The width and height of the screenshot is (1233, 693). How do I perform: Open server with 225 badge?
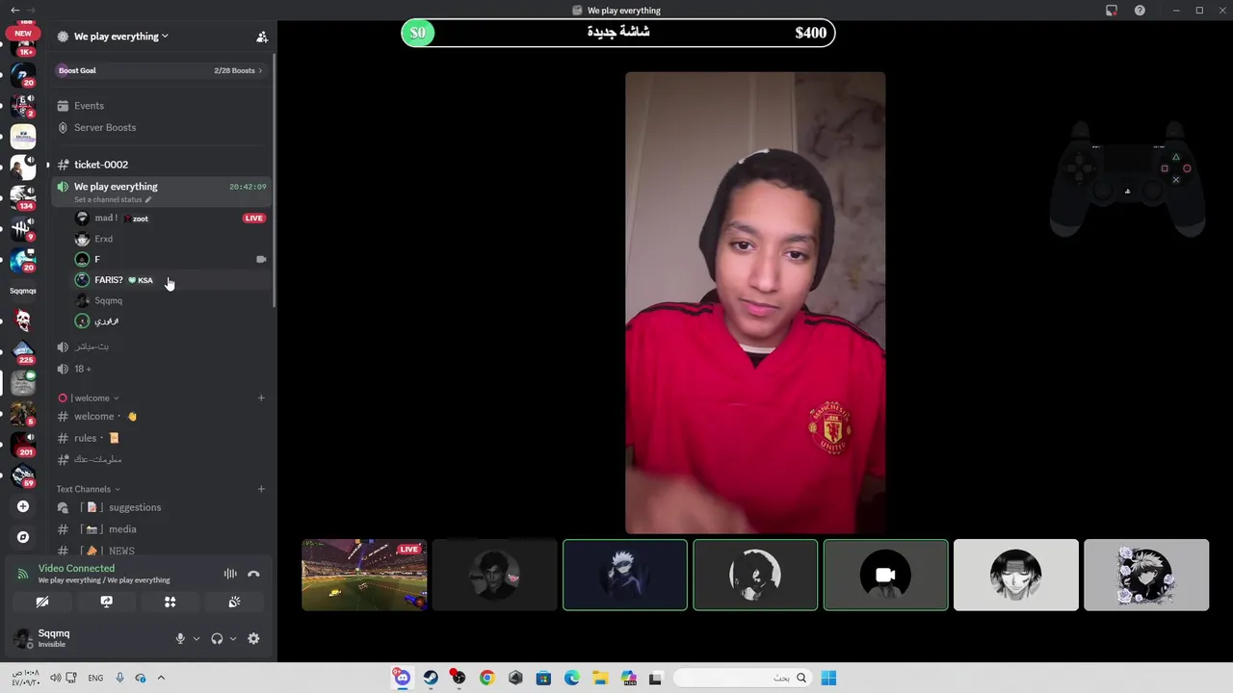[23, 352]
